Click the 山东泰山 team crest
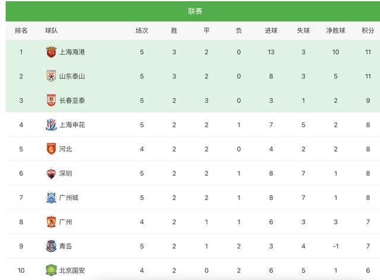The height and width of the screenshot is (280, 380). pos(51,76)
